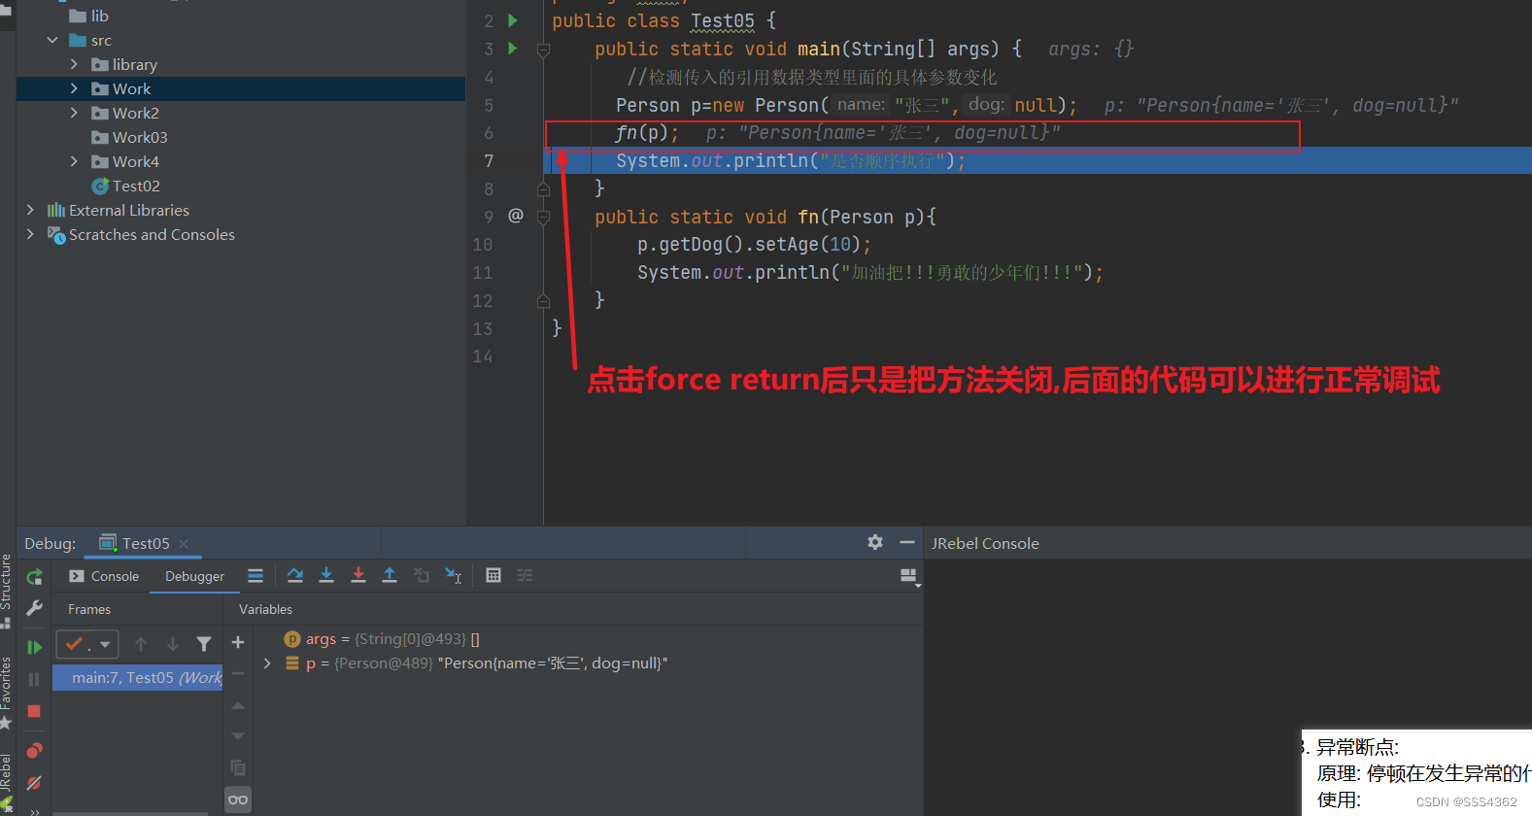Show execution point icon
Screen dimensions: 1532x816
(255, 576)
